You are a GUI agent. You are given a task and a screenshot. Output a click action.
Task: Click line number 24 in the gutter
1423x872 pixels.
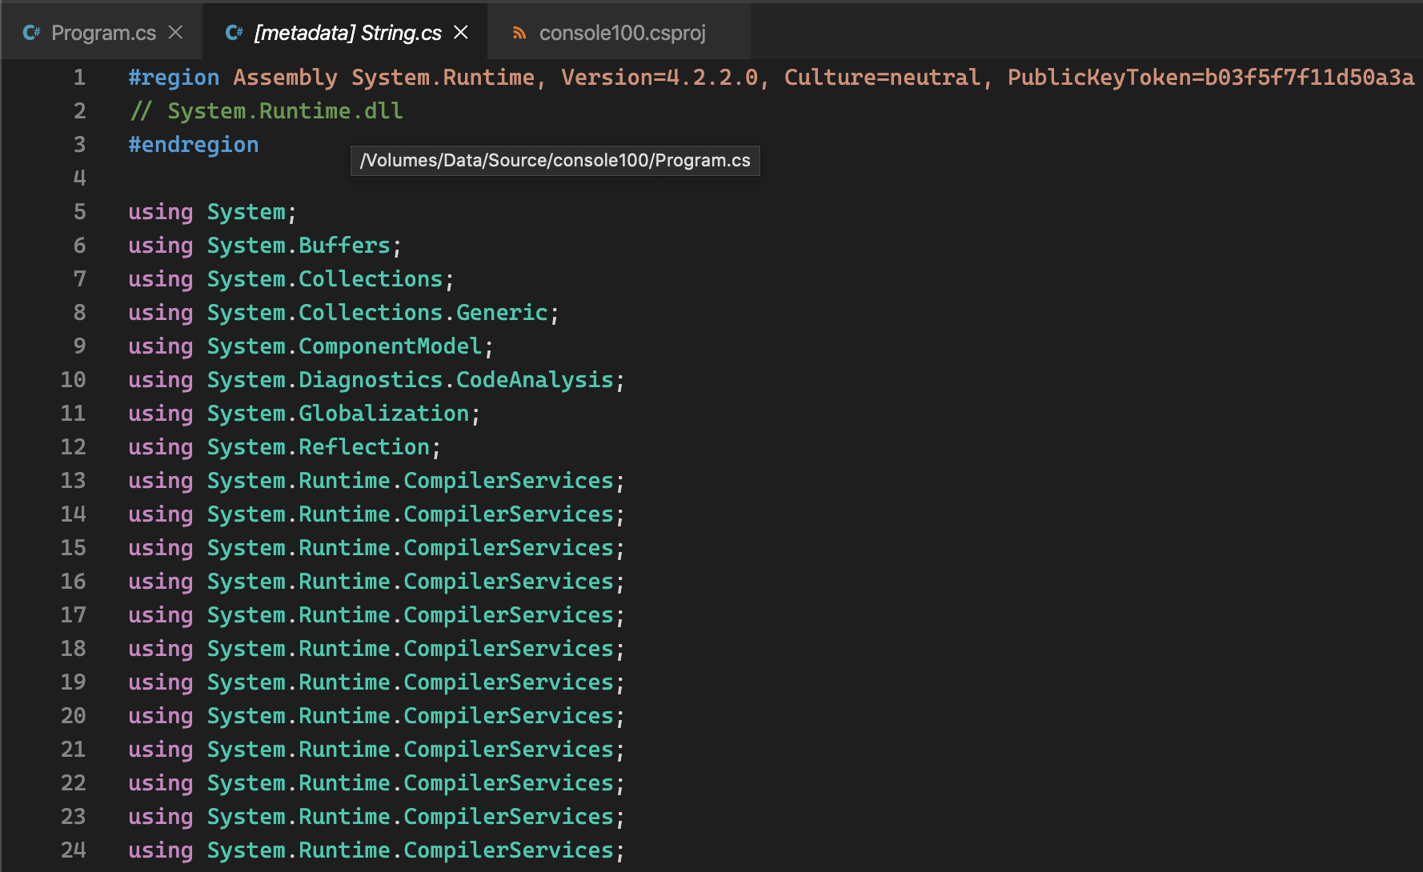tap(73, 850)
